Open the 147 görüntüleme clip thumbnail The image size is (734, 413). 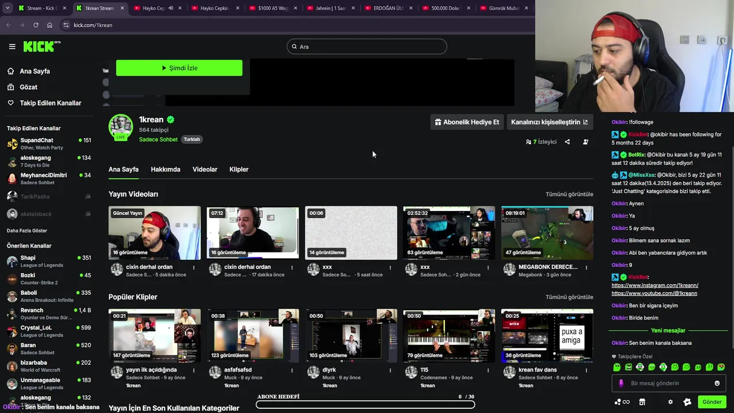coord(155,335)
